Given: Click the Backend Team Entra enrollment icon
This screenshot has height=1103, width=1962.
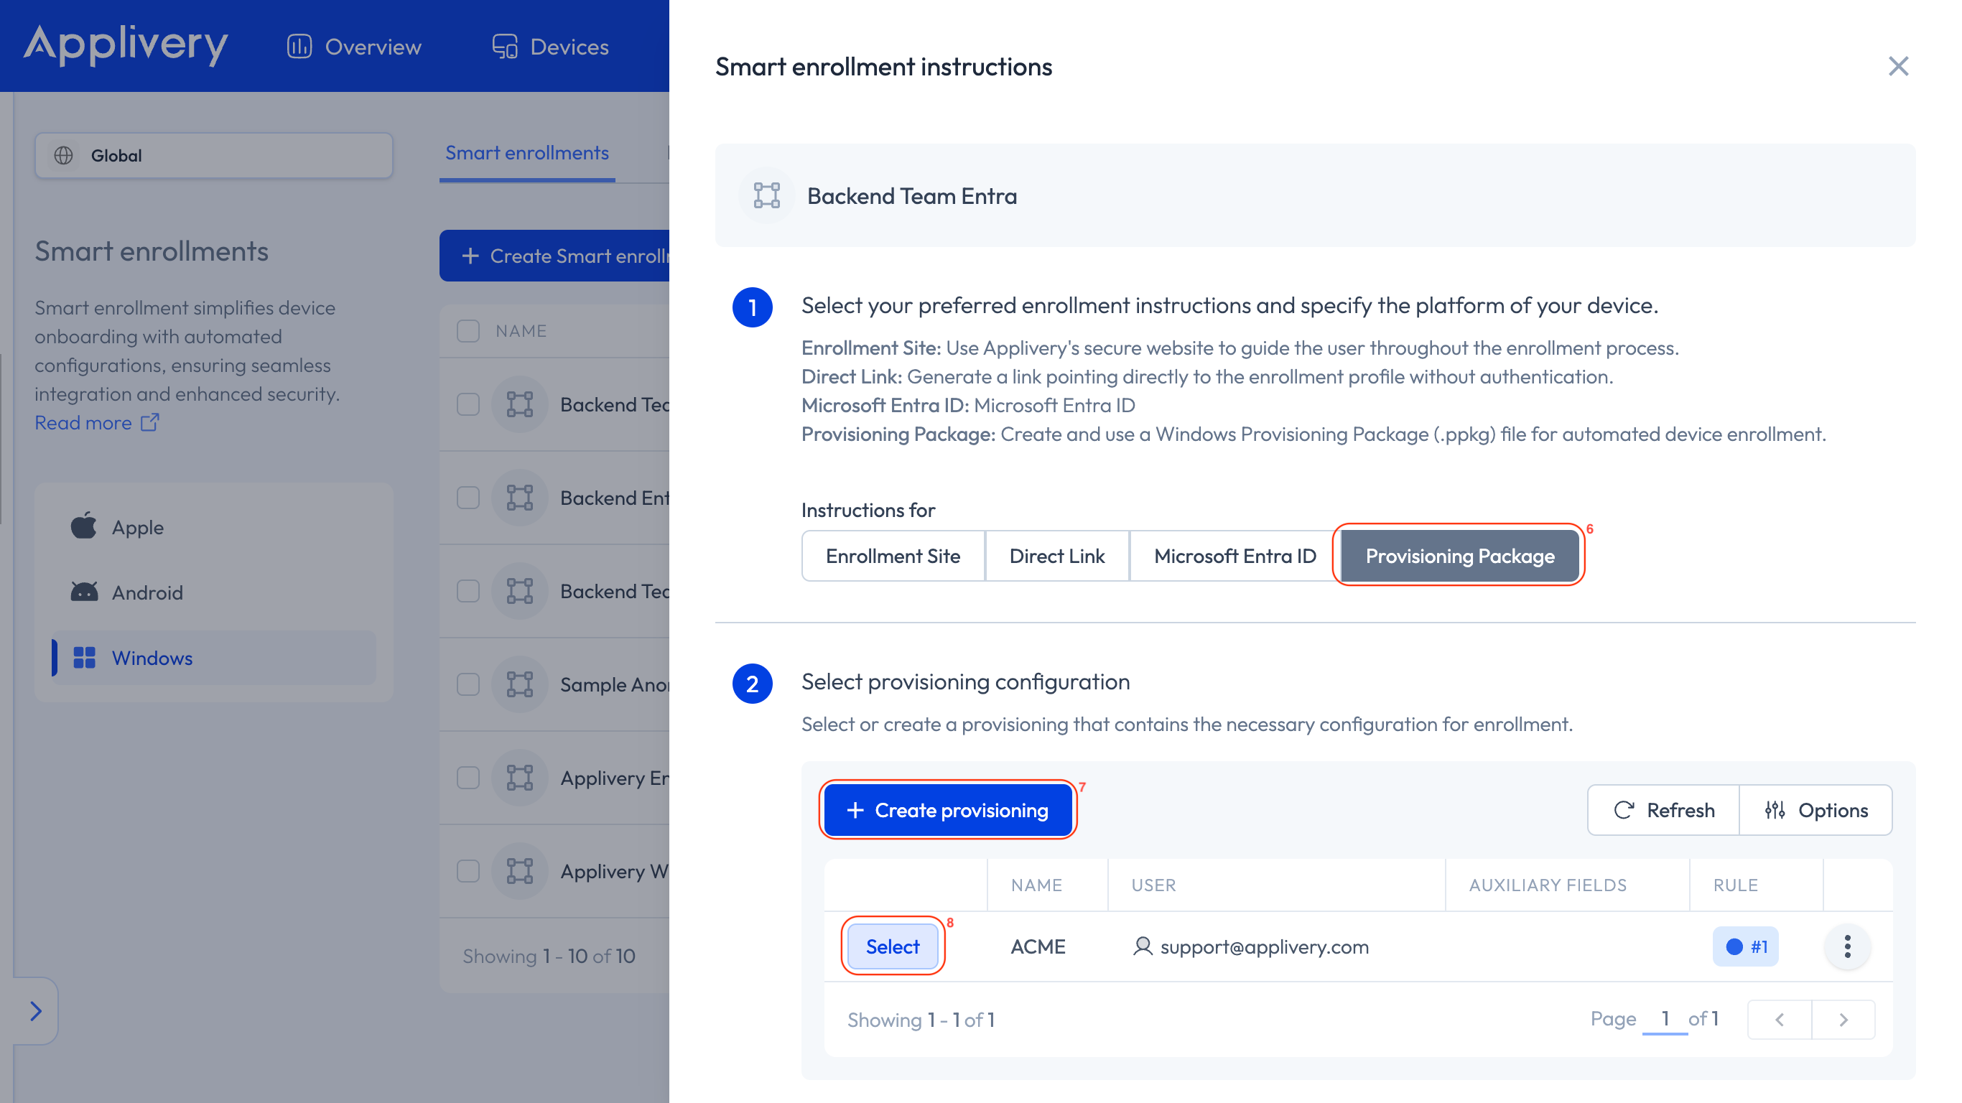Looking at the screenshot, I should click(766, 196).
